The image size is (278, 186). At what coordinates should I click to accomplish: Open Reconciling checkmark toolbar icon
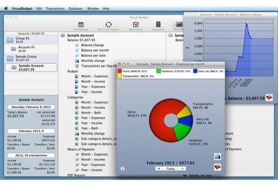click(136, 26)
